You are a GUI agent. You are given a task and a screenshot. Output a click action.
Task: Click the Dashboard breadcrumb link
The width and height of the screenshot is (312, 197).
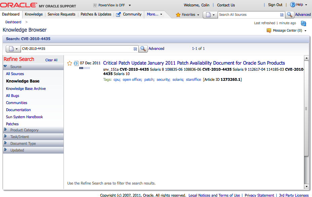(13, 22)
